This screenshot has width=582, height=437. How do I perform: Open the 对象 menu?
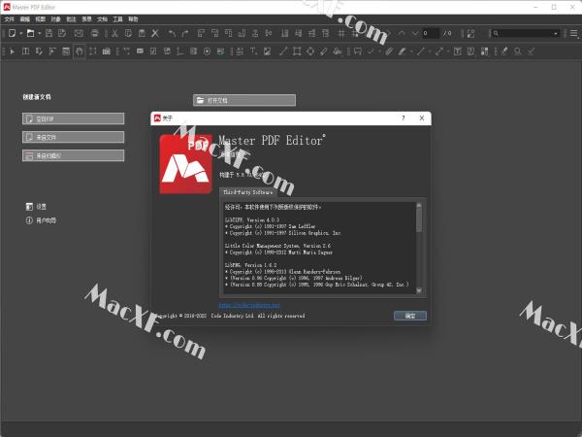pos(55,19)
